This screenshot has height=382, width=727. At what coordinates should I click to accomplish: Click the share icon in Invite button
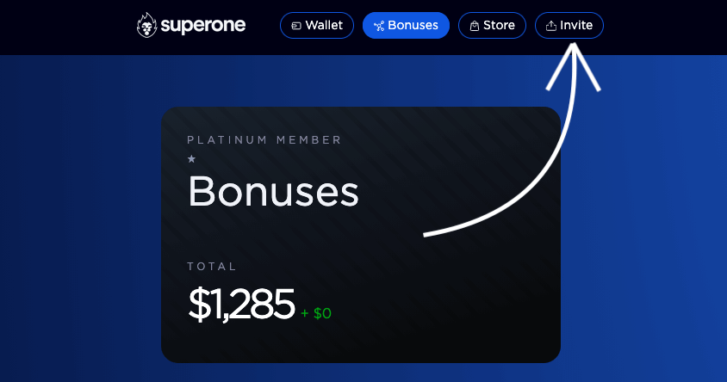tap(550, 26)
